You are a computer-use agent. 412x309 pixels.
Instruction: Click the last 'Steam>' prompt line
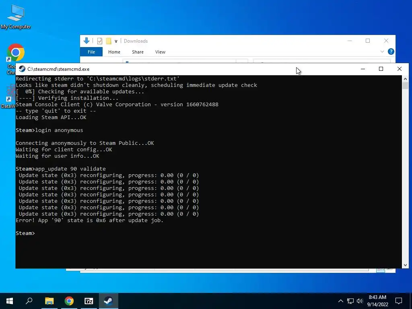[x=25, y=233]
